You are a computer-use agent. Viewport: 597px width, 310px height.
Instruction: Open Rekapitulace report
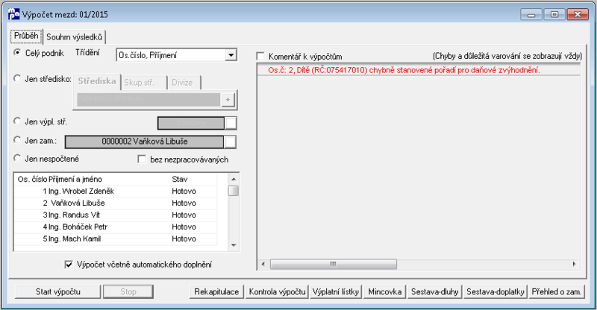coord(216,291)
